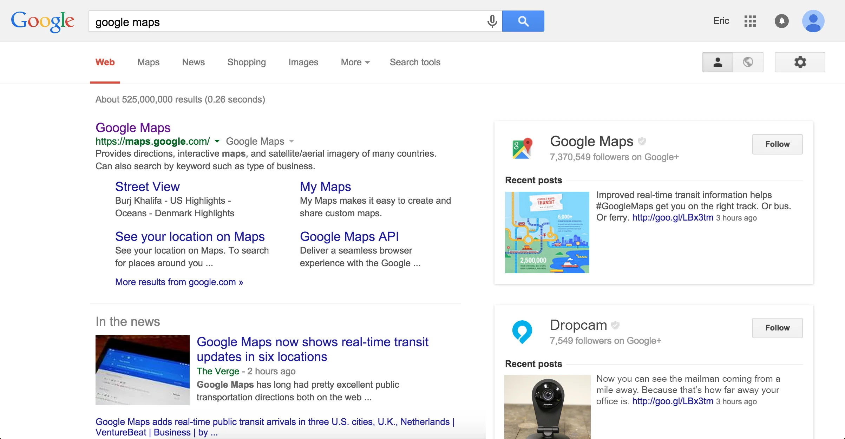Click the maps.google.com green URL
Viewport: 845px width, 439px height.
tap(152, 141)
